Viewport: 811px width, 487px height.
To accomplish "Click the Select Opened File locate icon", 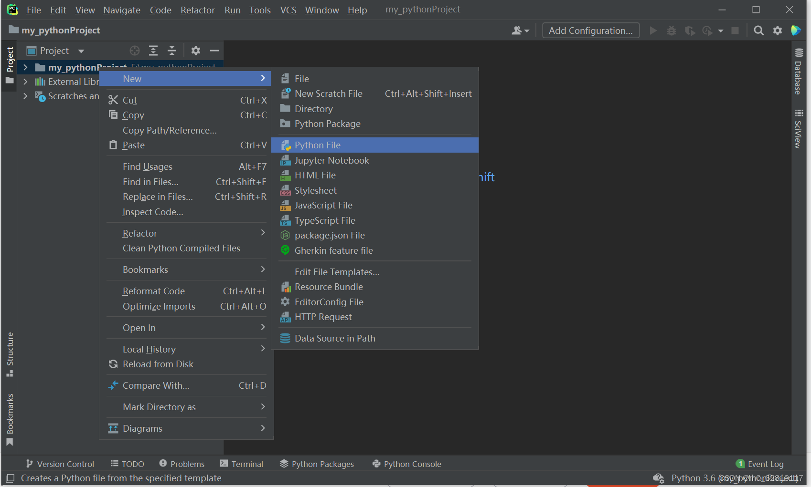I will tap(135, 51).
